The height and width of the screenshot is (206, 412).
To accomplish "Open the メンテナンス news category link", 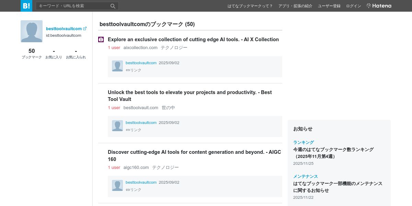I will pyautogui.click(x=306, y=176).
